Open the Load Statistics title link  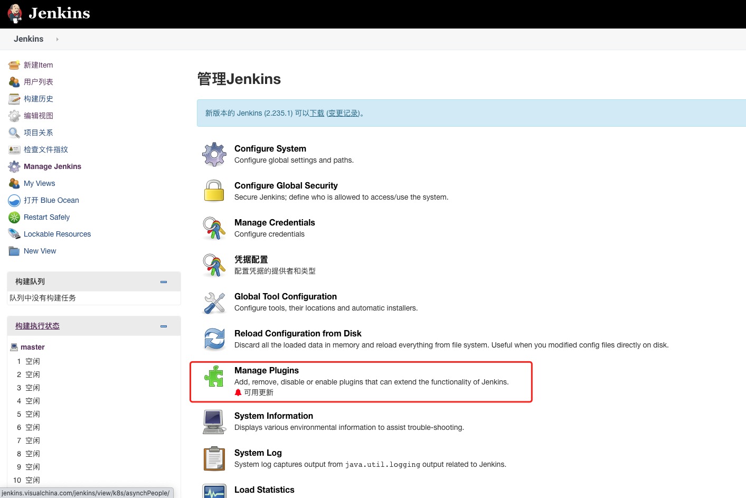pos(265,490)
